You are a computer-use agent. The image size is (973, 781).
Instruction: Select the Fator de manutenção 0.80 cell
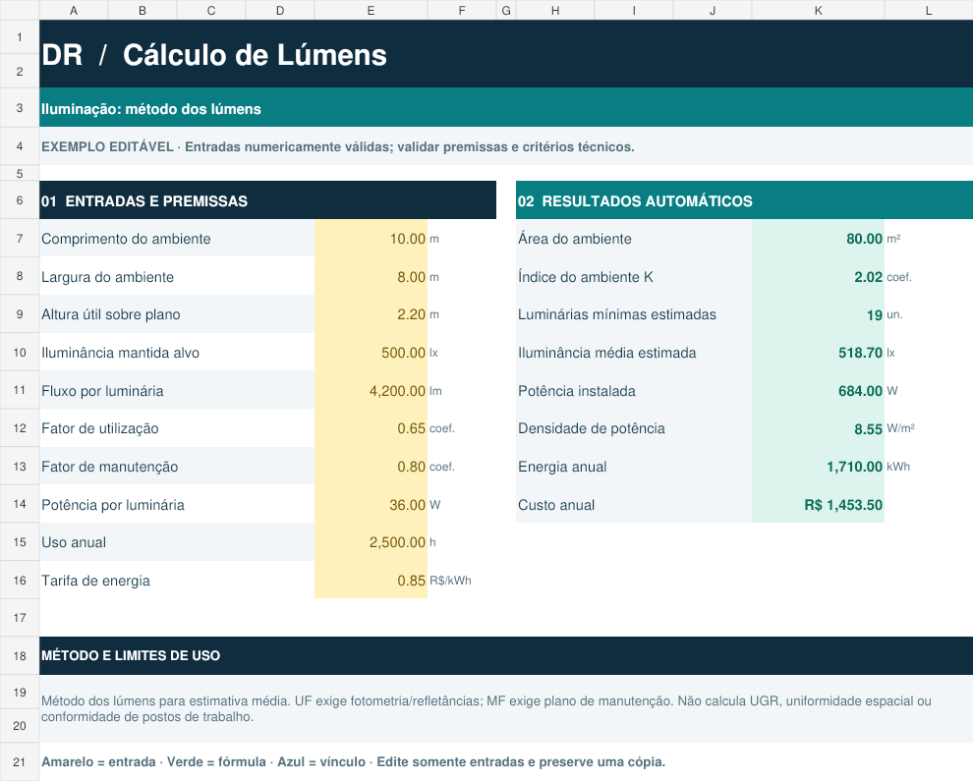tap(371, 467)
